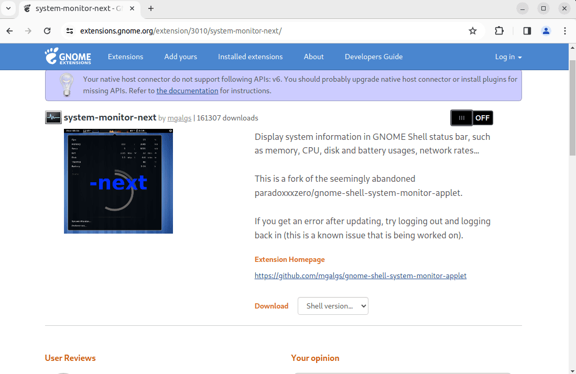
Task: Open the Shell version dropdown
Action: point(333,306)
